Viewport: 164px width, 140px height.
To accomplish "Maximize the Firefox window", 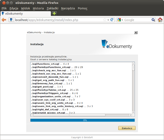I will pos(11,3).
